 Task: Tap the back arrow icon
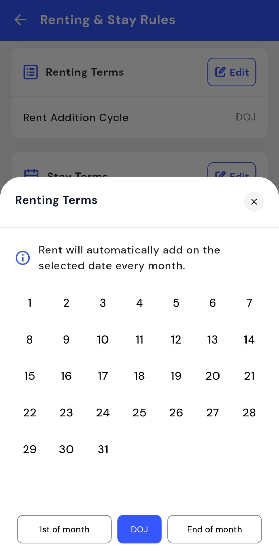tap(20, 20)
